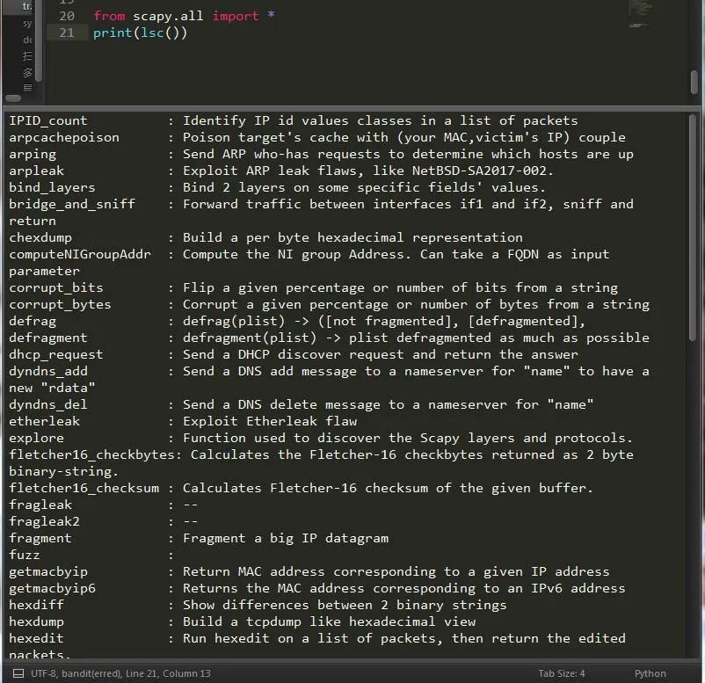Click 'arpleak' in the output list

[x=36, y=171]
